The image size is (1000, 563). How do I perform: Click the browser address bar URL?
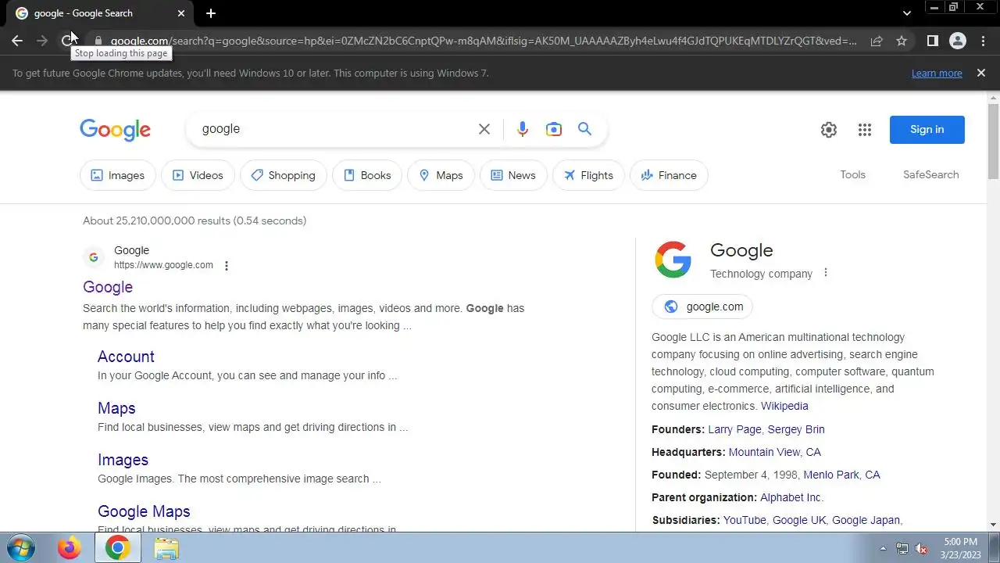(483, 41)
